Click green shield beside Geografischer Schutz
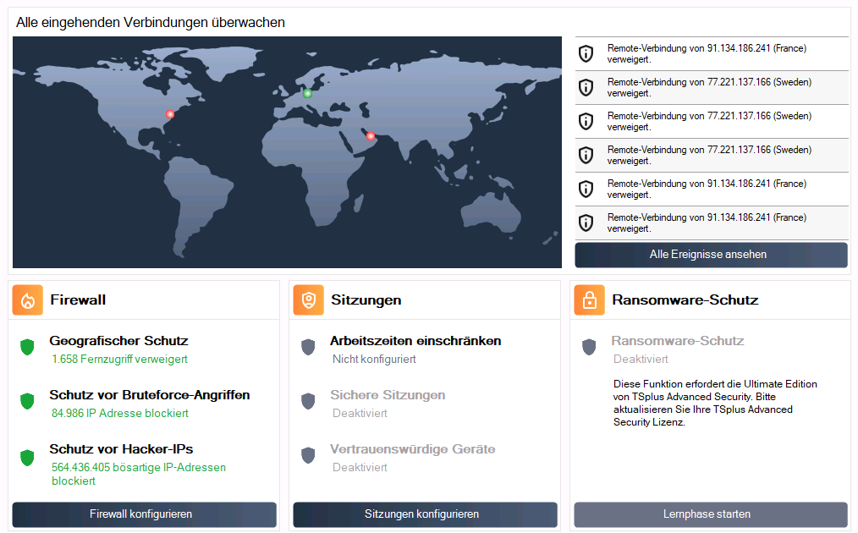This screenshot has height=533, width=858. 27,347
